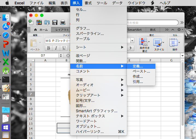Click the Print icon in toolbar

tap(63, 22)
